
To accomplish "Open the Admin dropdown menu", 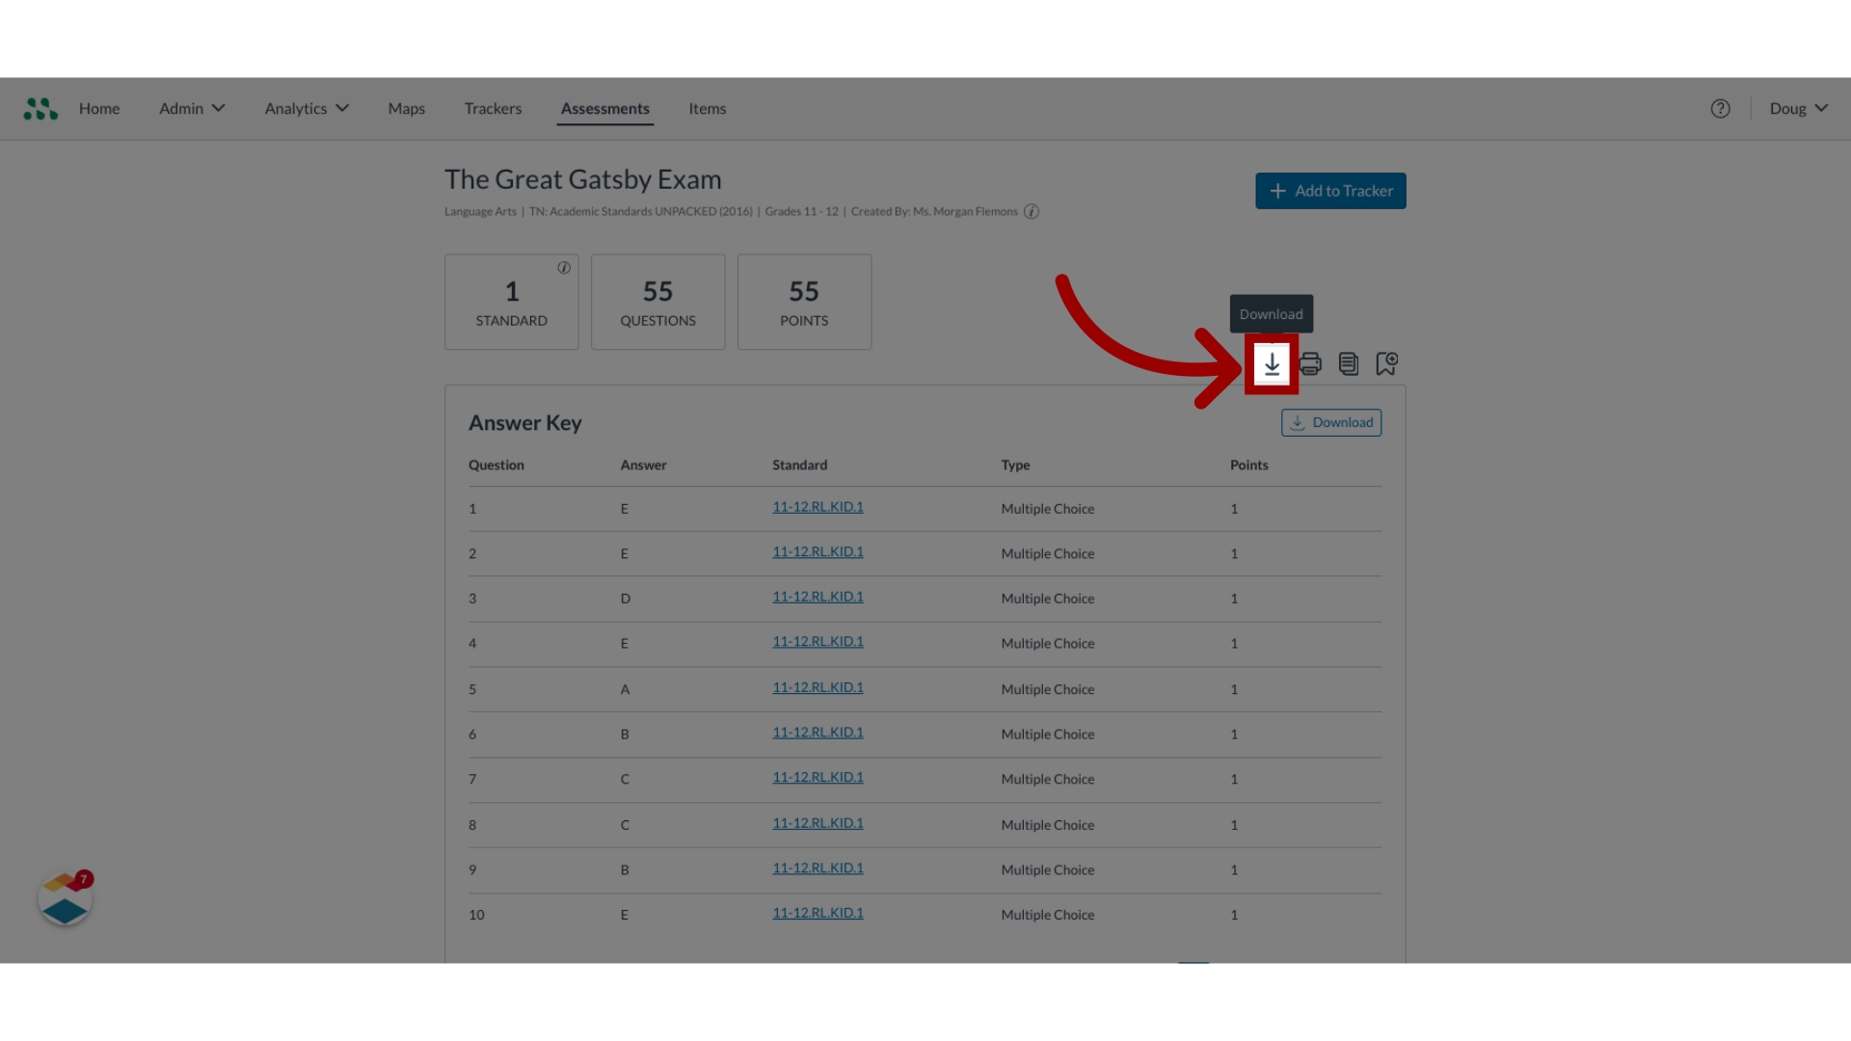I will coord(189,108).
